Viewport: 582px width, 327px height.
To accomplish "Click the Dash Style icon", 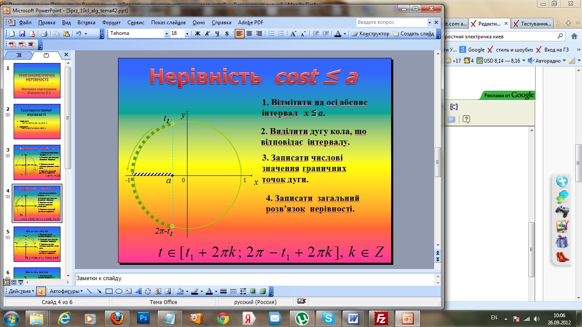I will [x=233, y=291].
